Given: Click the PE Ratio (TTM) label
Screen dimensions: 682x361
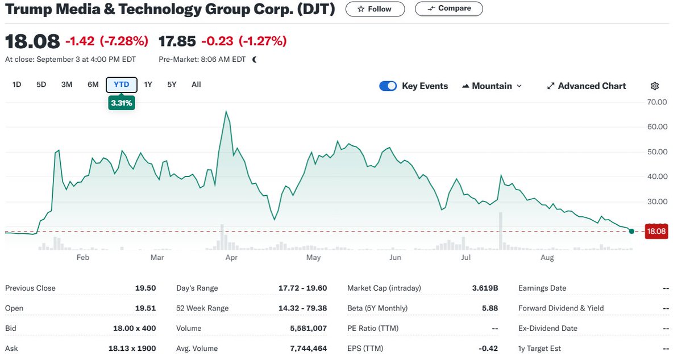Looking at the screenshot, I should tap(373, 329).
